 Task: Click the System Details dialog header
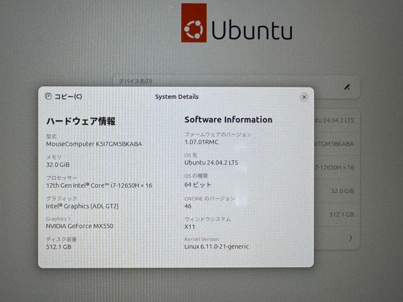[x=177, y=97]
